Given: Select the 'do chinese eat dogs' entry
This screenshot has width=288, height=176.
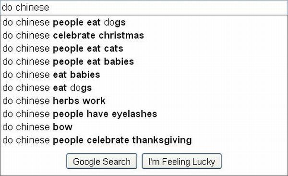Looking at the screenshot, I should [x=144, y=88].
